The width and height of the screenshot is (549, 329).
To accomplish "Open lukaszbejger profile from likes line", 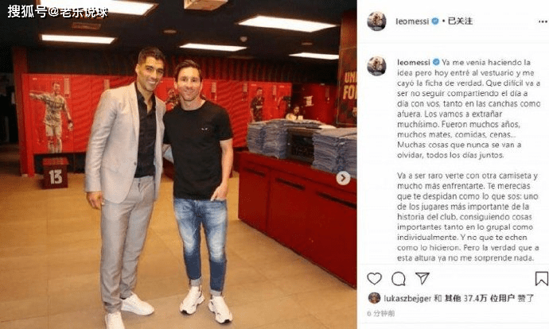I will coord(407,298).
